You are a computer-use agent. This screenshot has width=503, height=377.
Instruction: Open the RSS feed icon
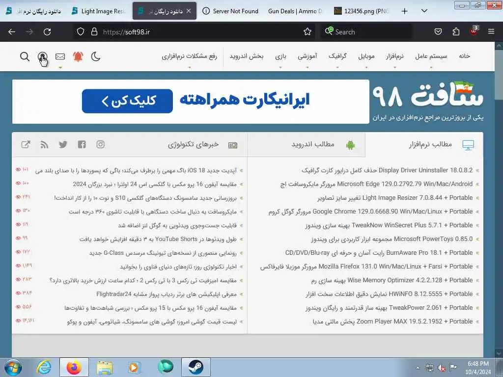click(44, 145)
